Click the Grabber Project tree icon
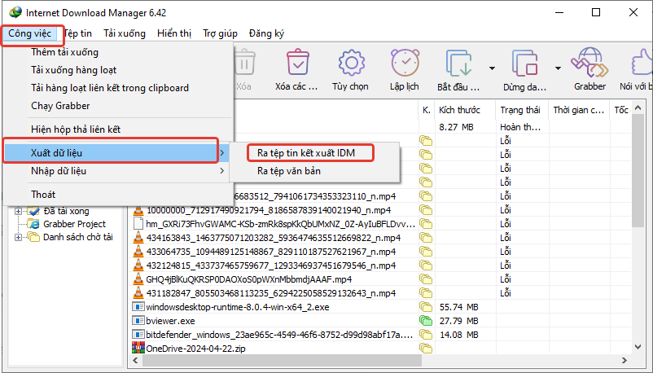 tap(33, 224)
